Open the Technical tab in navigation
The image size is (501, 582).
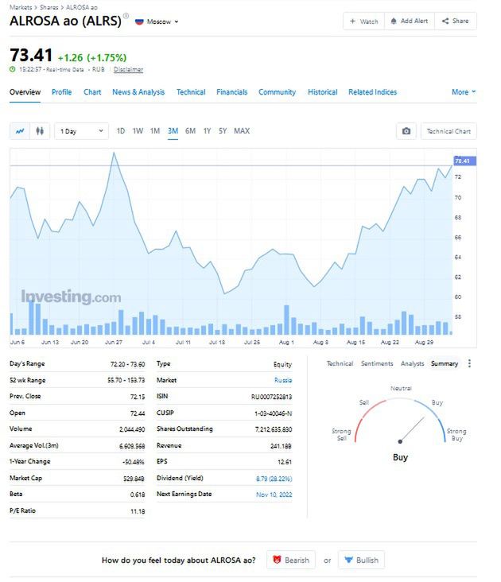[x=191, y=92]
